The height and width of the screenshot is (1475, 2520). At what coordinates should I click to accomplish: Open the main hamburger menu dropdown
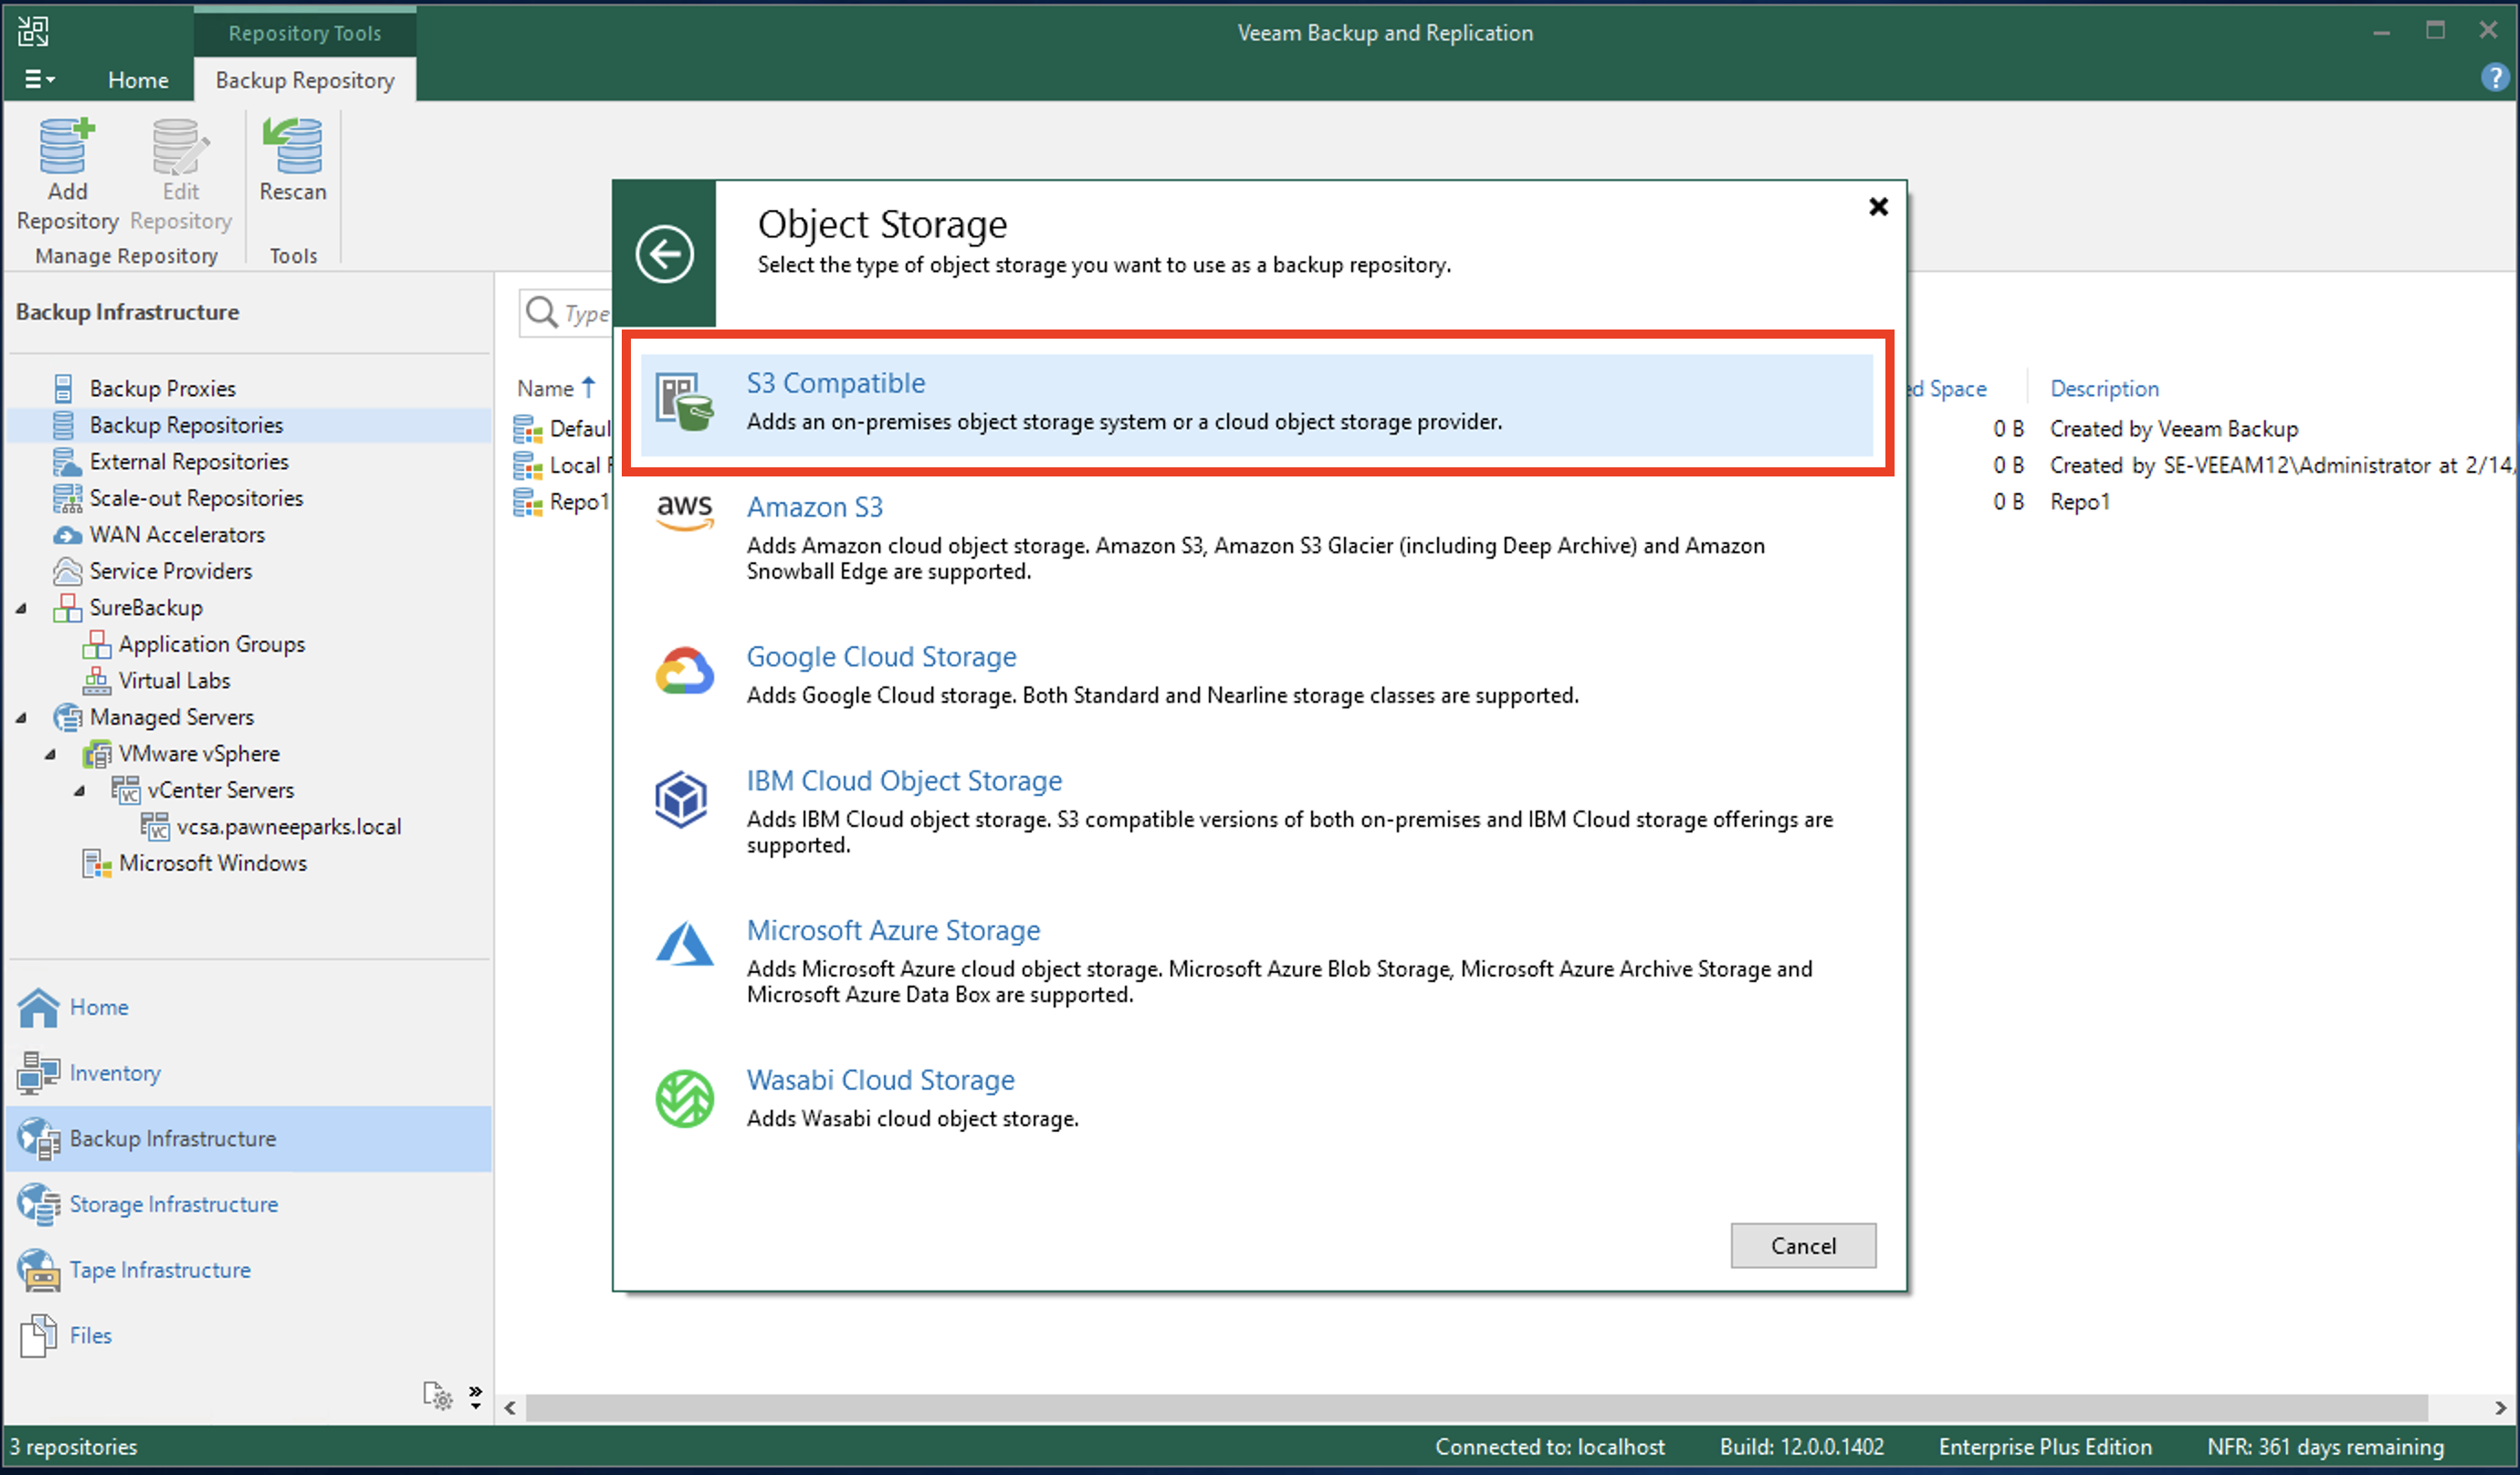[39, 79]
